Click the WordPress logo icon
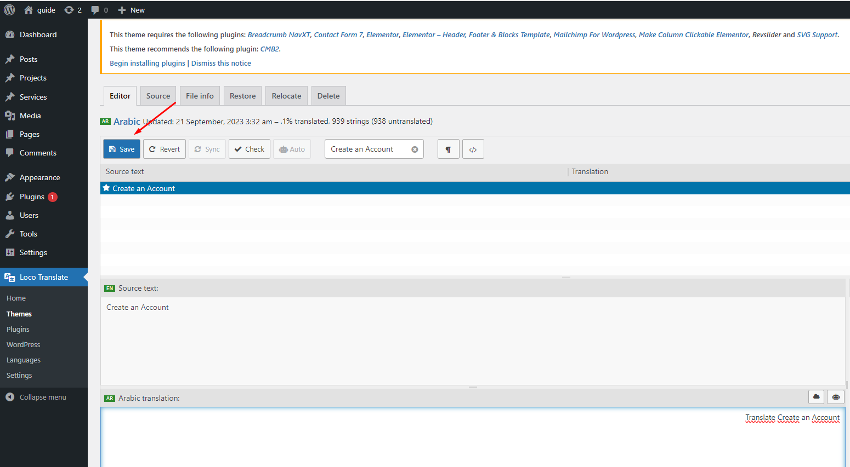The width and height of the screenshot is (850, 467). [9, 10]
